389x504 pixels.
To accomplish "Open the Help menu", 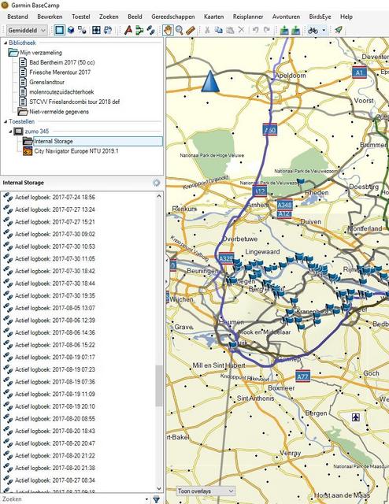I will pyautogui.click(x=346, y=17).
